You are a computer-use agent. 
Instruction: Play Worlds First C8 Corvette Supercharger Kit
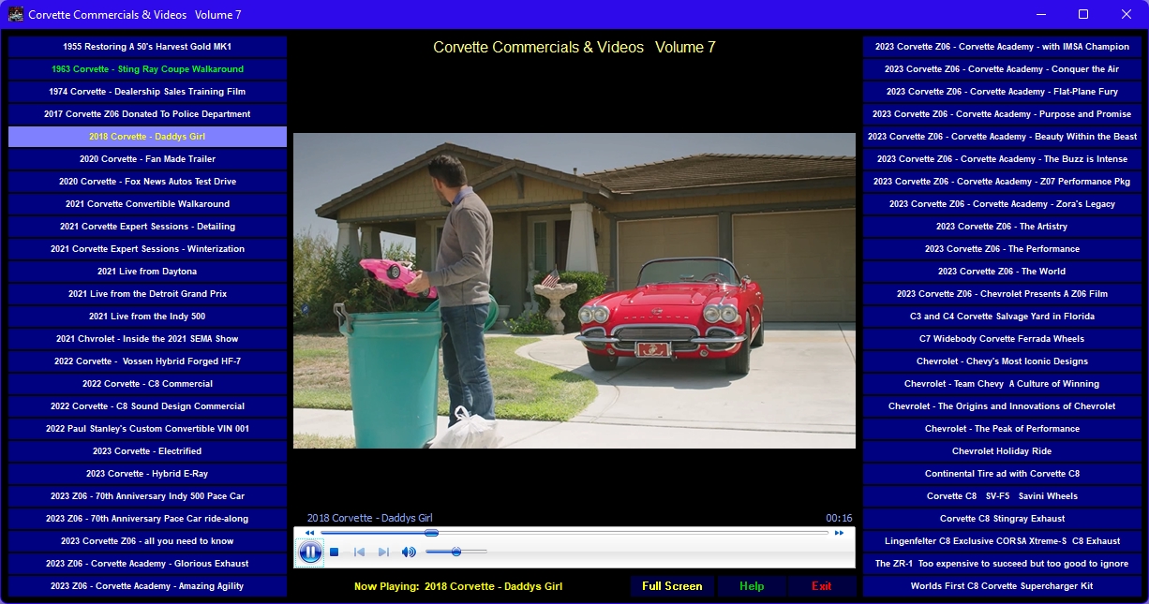coord(1002,586)
